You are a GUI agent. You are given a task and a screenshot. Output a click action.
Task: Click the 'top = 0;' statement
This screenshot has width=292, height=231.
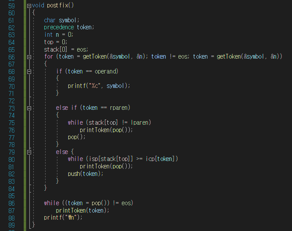[x=56, y=42]
